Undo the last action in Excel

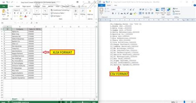(7, 2)
